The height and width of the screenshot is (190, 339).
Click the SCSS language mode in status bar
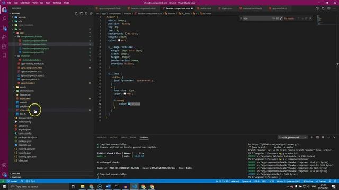tap(272, 181)
